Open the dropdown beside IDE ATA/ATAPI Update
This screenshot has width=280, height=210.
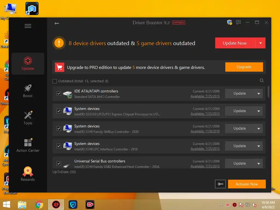pos(259,94)
